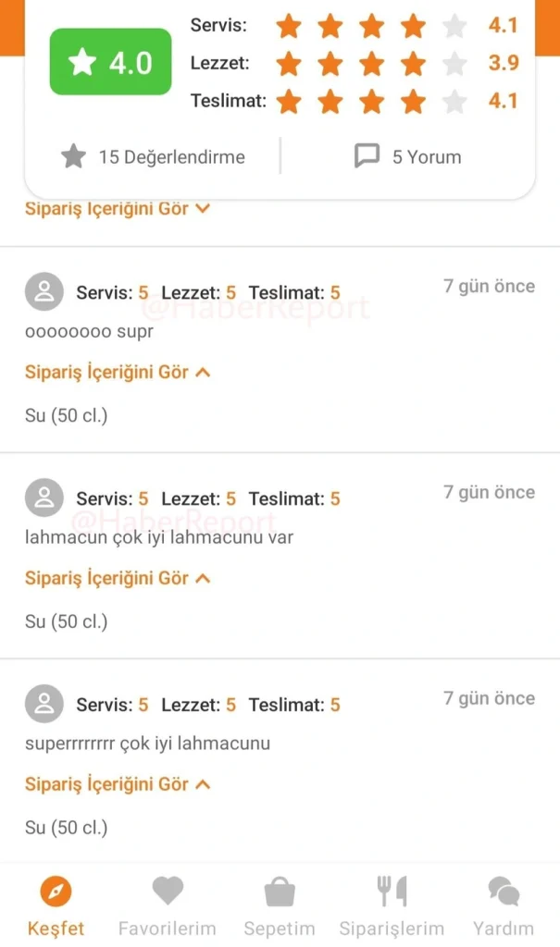
Task: Tap the 5 Yorum text
Action: click(x=427, y=157)
